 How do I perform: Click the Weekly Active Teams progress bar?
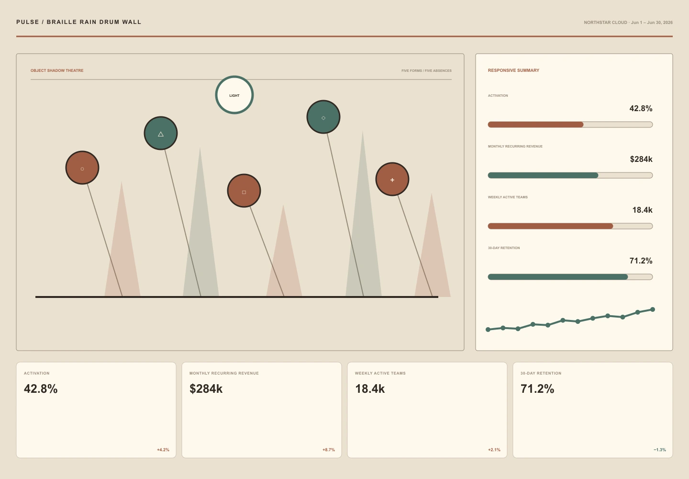[570, 226]
